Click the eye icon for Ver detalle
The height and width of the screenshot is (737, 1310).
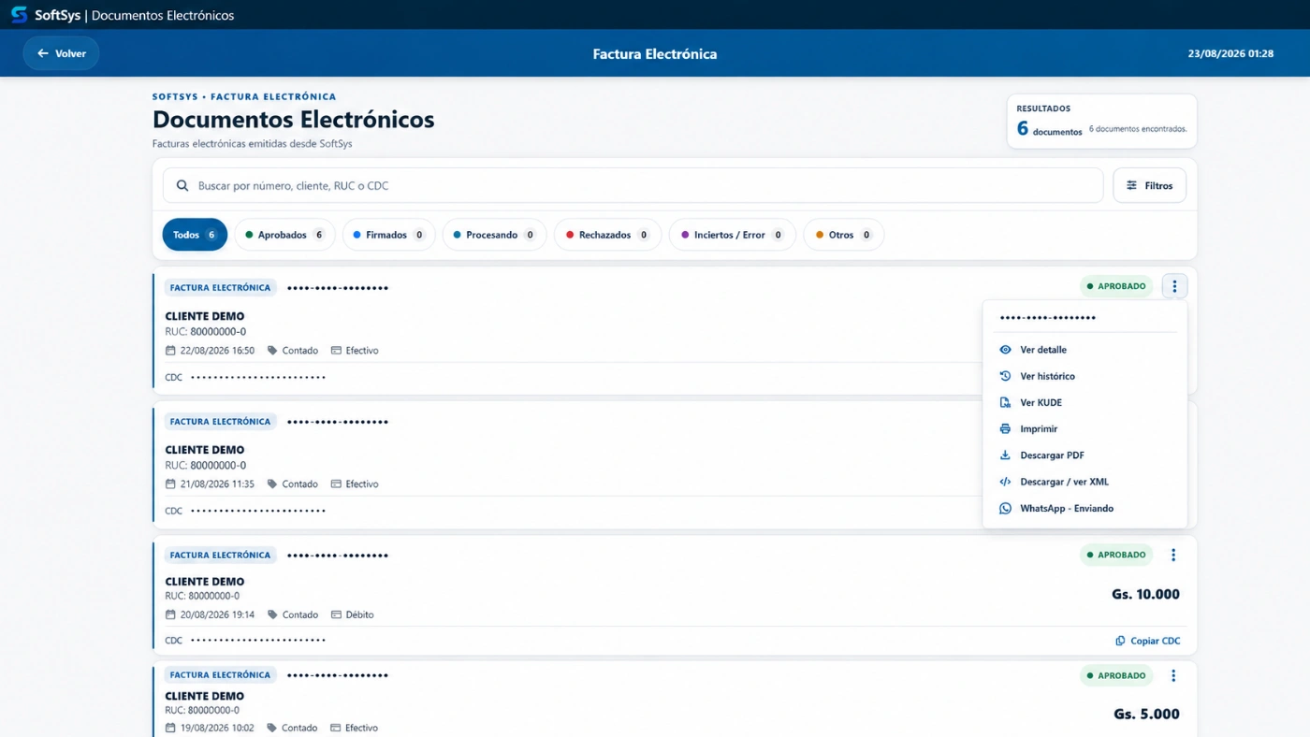pos(1005,350)
